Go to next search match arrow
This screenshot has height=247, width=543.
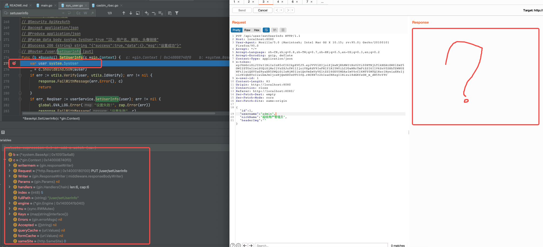point(251,245)
